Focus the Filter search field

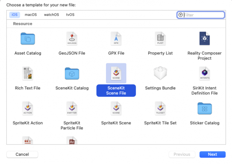pyautogui.click(x=203, y=15)
